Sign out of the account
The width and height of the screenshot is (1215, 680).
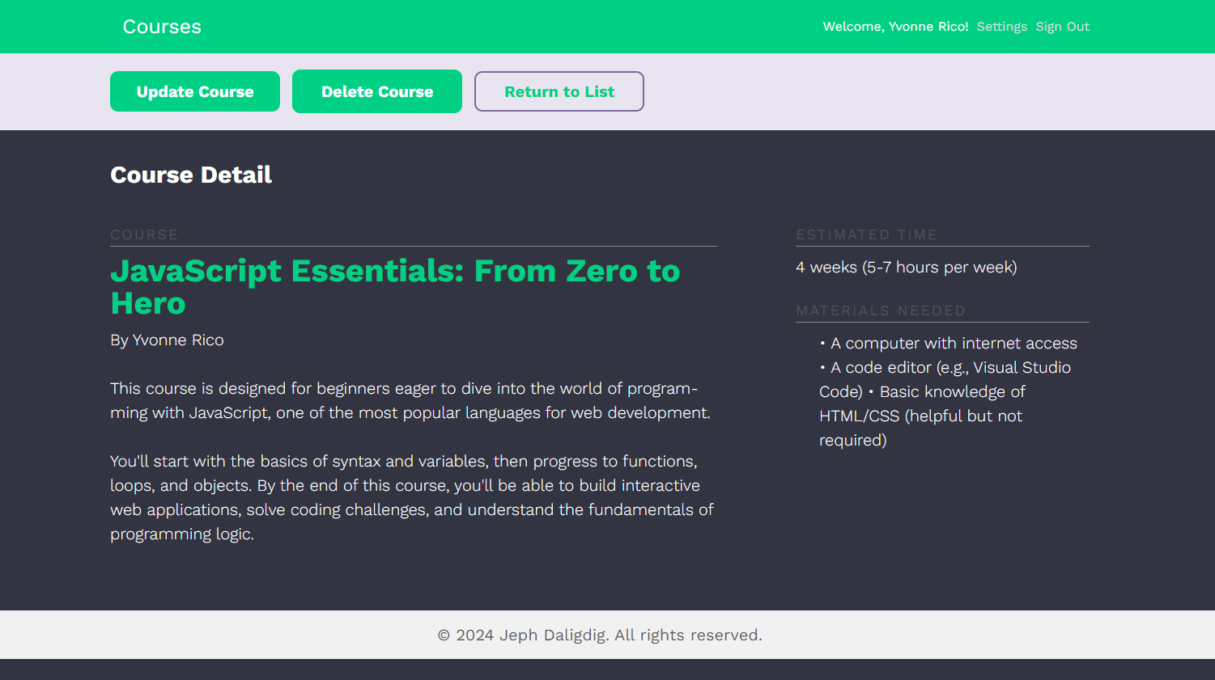pyautogui.click(x=1062, y=27)
